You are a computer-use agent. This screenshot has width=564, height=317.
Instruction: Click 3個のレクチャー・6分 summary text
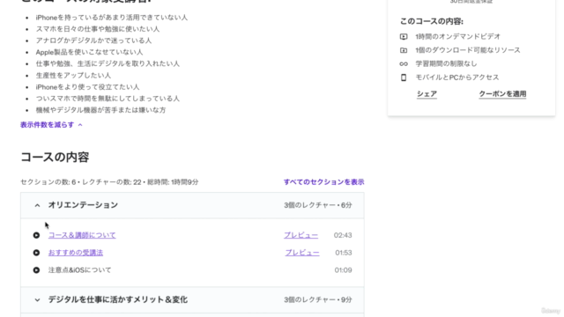point(318,205)
